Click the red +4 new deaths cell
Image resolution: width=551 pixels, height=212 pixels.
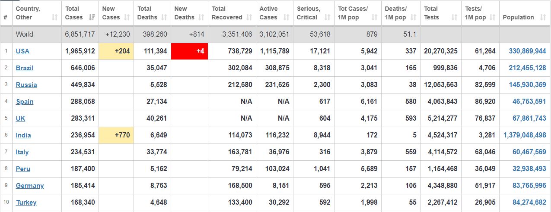(x=190, y=51)
